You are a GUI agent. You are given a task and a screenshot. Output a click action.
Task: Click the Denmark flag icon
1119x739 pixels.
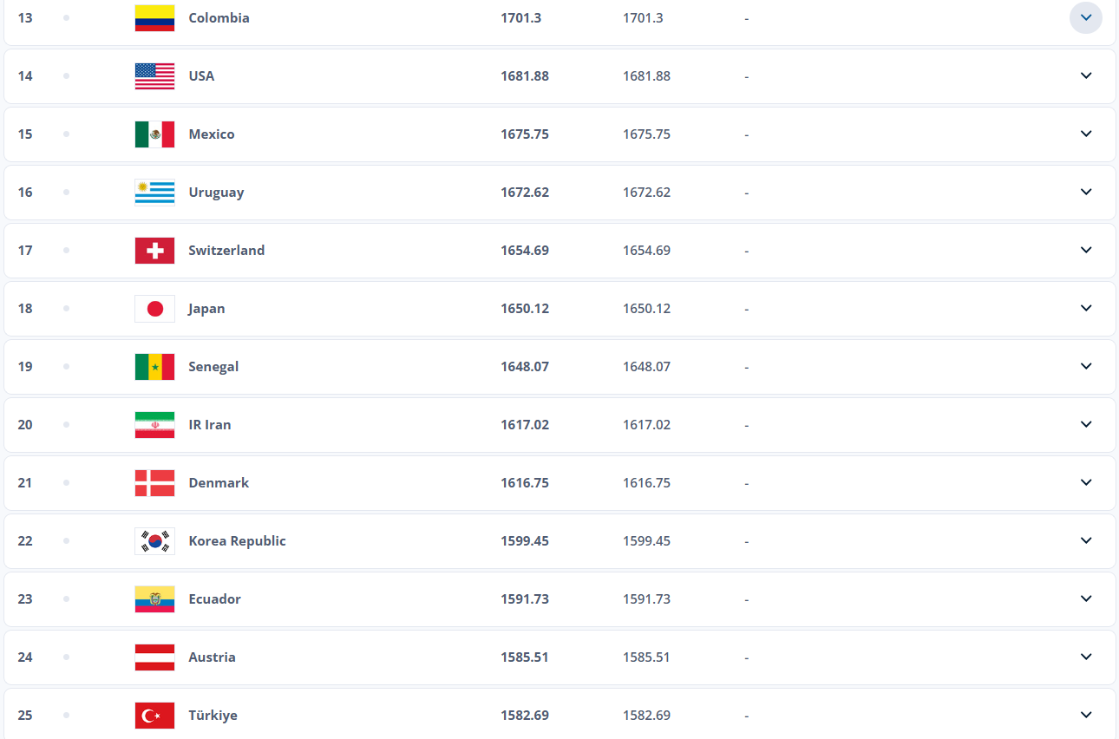tap(154, 483)
